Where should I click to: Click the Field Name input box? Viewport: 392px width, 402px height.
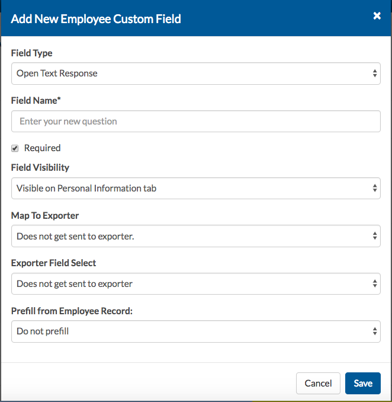click(196, 122)
